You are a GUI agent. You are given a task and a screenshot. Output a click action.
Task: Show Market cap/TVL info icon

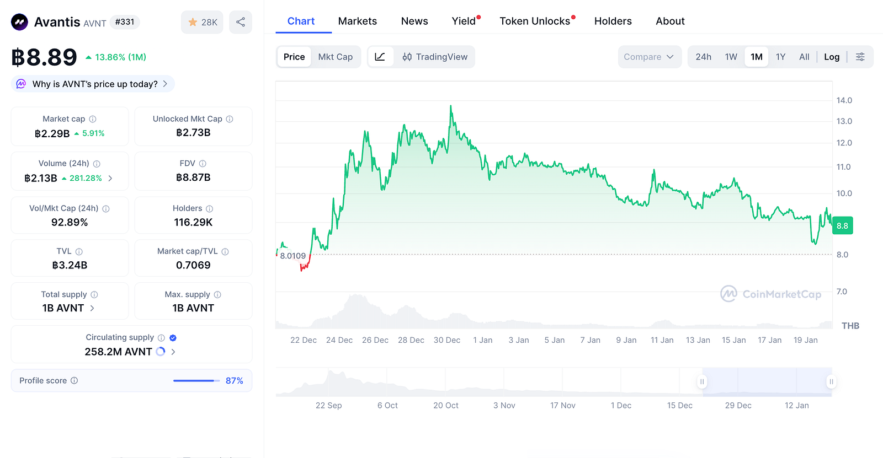click(225, 252)
